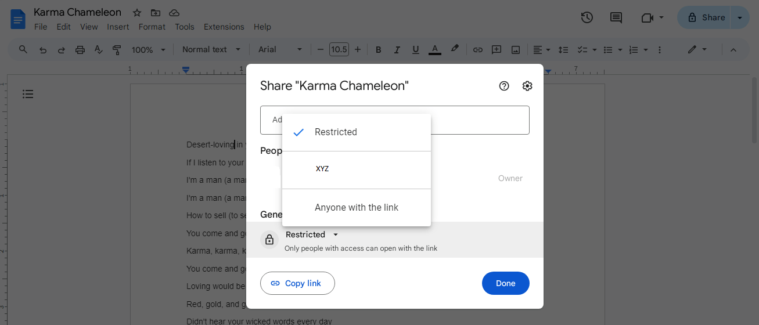This screenshot has height=325, width=759.
Task: Open the File menu
Action: coord(41,27)
